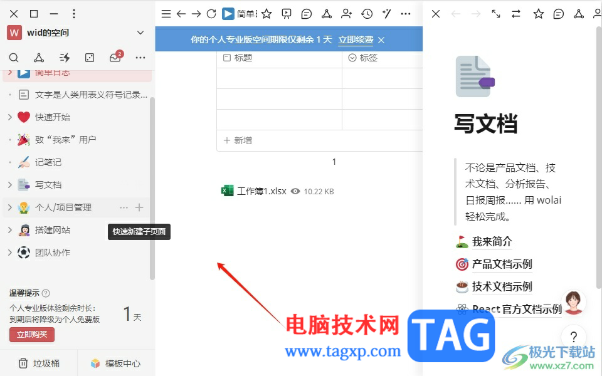Screen dimensions: 602x376
Task: Open the 团队协作 page
Action: [x=53, y=253]
